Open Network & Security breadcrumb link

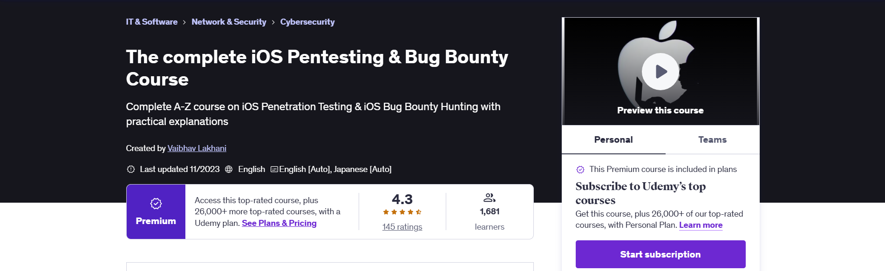click(x=229, y=22)
